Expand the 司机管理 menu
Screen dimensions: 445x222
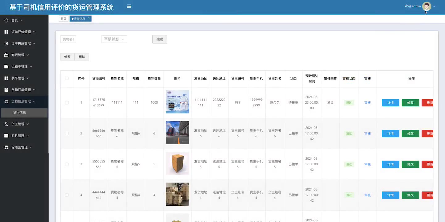(27, 136)
